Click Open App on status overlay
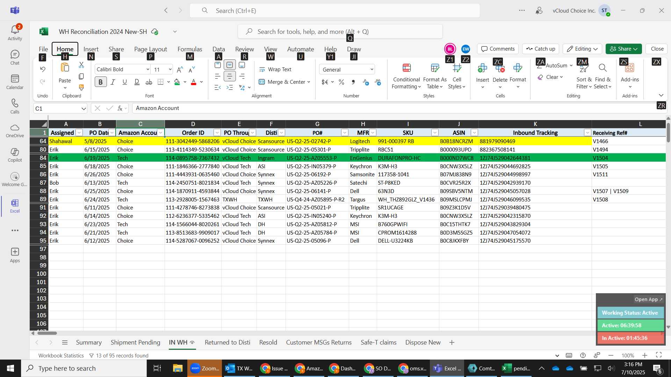Screen dimensions: 671x377 (648, 300)
